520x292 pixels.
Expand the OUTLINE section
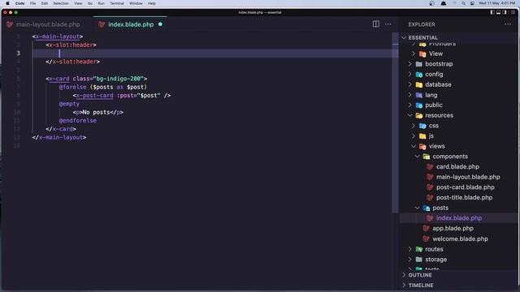click(x=404, y=275)
